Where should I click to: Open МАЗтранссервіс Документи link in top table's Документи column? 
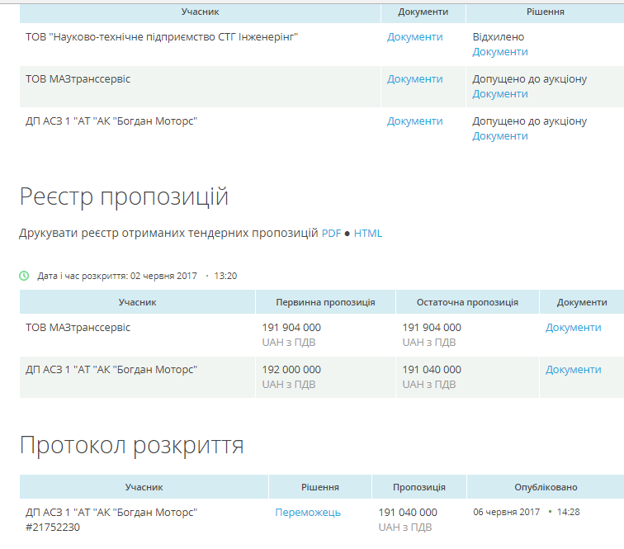[414, 79]
